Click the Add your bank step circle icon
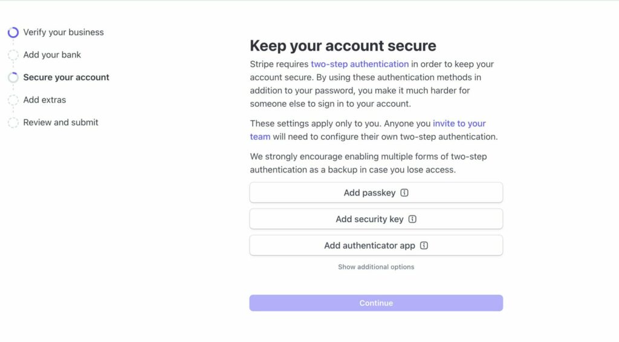 pyautogui.click(x=13, y=55)
